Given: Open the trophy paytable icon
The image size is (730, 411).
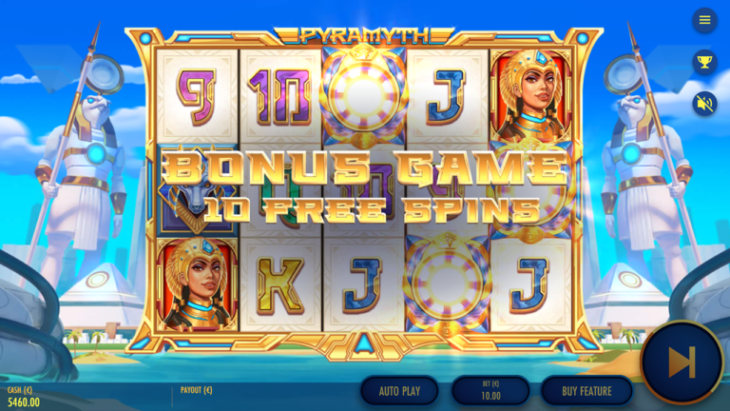Looking at the screenshot, I should [704, 62].
